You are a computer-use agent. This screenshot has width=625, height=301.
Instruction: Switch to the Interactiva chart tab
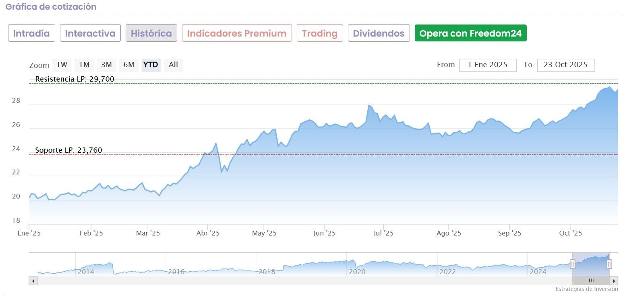pyautogui.click(x=90, y=33)
